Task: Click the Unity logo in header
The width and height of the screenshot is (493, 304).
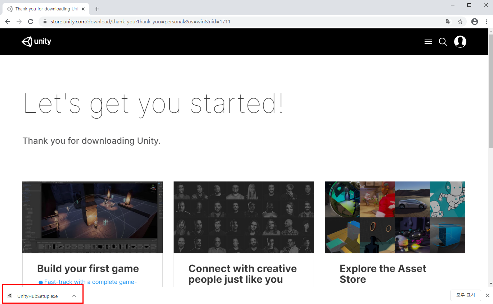Action: tap(36, 42)
